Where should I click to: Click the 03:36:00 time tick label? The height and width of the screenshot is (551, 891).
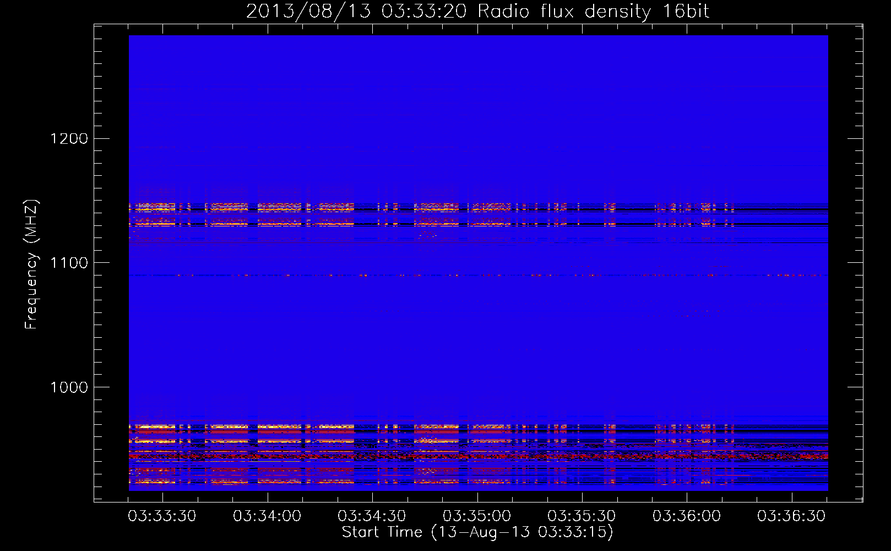click(687, 516)
